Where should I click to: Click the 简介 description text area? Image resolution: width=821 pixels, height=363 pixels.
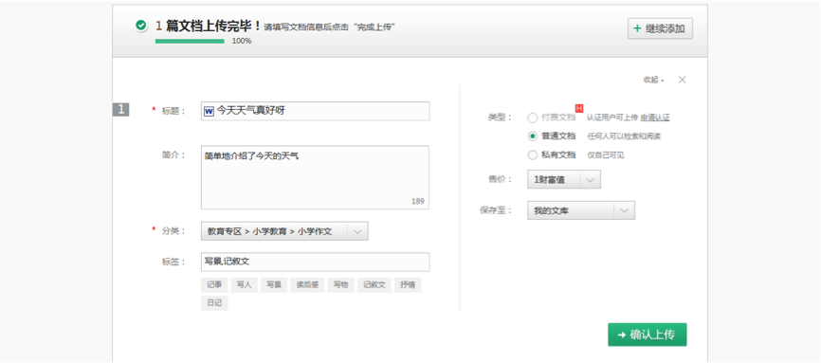pos(315,177)
